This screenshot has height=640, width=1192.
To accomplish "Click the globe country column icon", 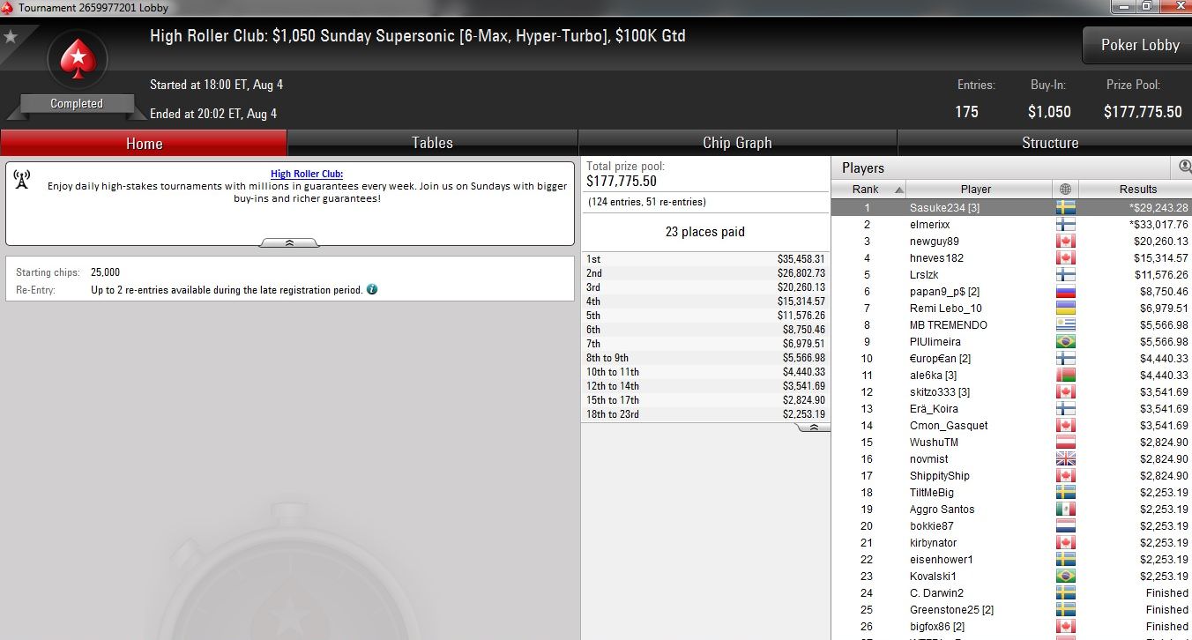I will (1065, 189).
